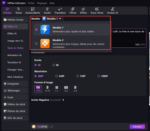Open Mes Créations item
The width and height of the screenshot is (150, 131).
coord(15,77)
